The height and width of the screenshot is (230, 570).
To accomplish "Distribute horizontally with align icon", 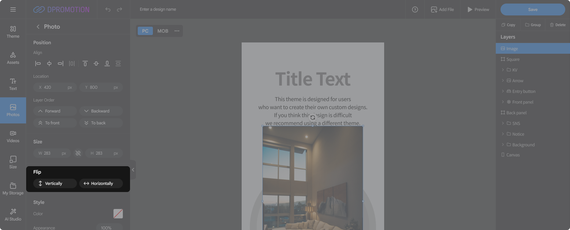I will pos(72,64).
